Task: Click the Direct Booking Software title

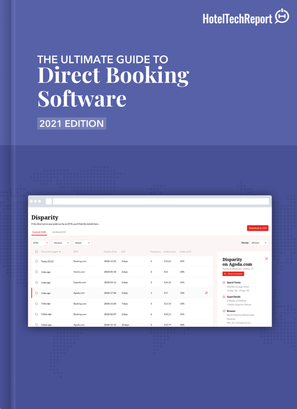Action: (x=113, y=86)
